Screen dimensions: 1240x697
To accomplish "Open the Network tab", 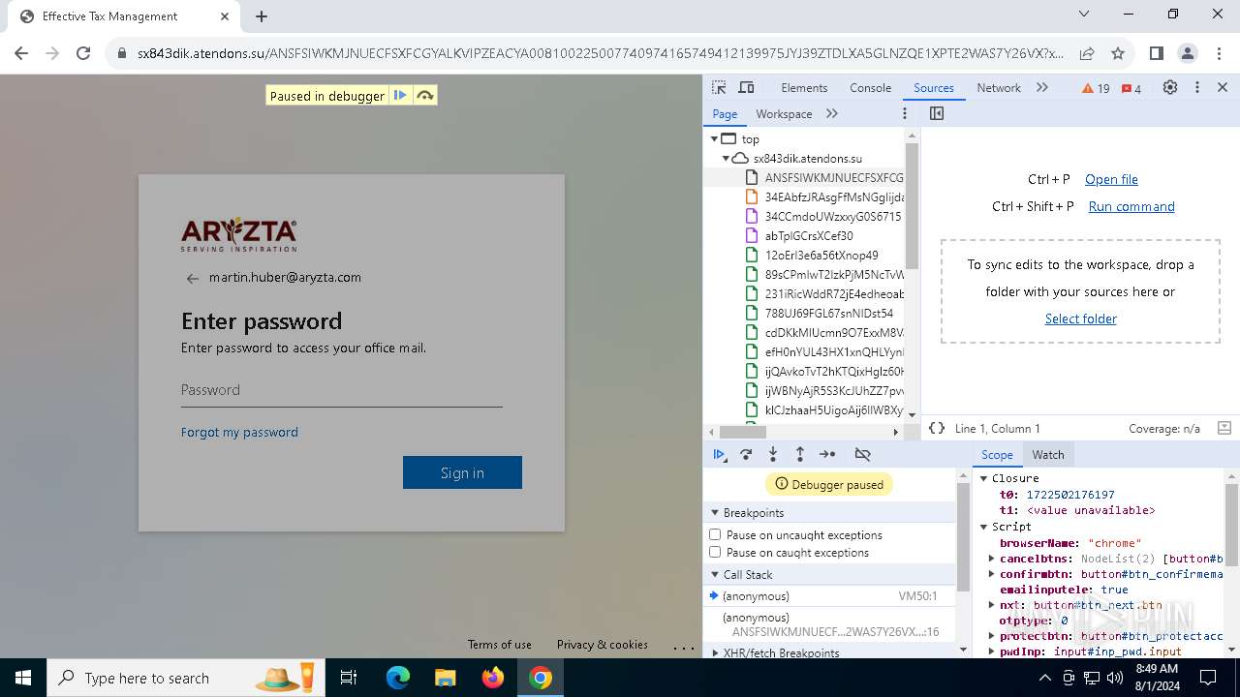I will 999,87.
